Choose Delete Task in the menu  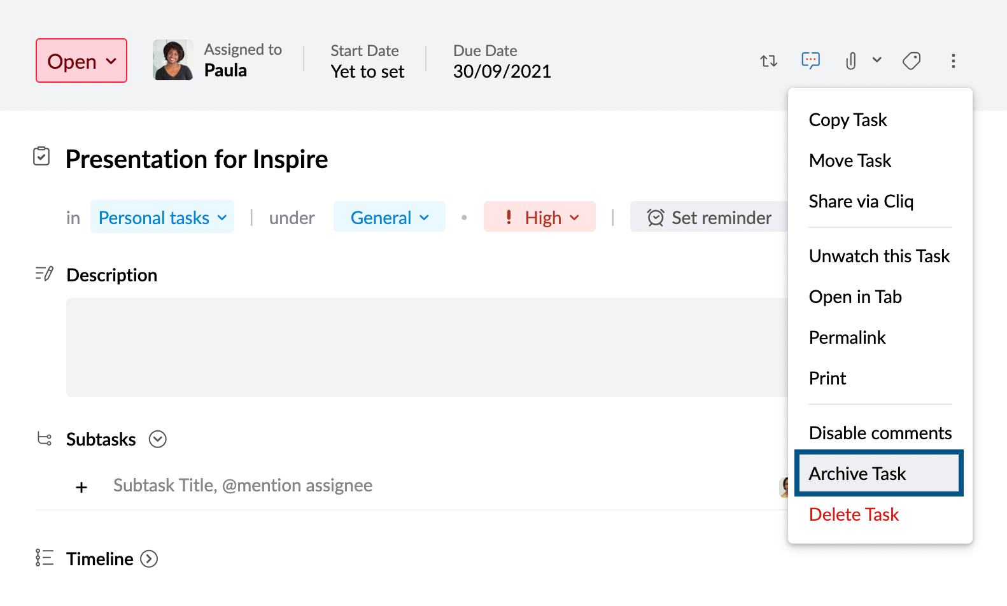coord(854,514)
